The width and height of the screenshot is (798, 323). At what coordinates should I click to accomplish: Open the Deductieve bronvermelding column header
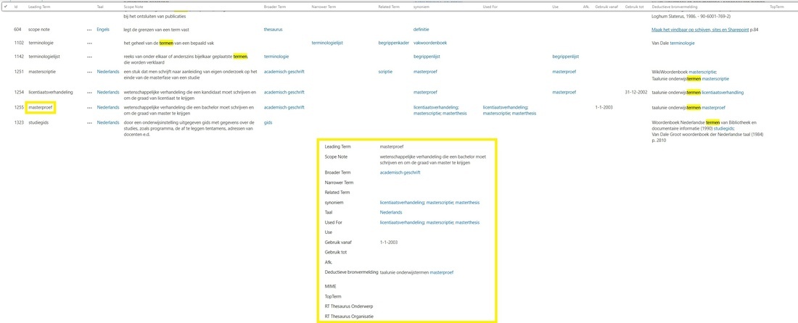[676, 7]
